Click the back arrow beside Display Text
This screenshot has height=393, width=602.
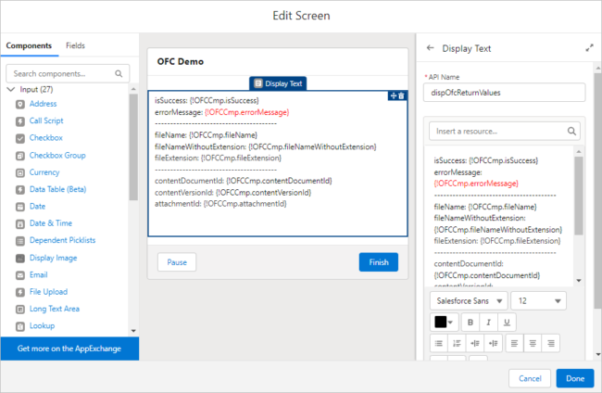tap(430, 48)
